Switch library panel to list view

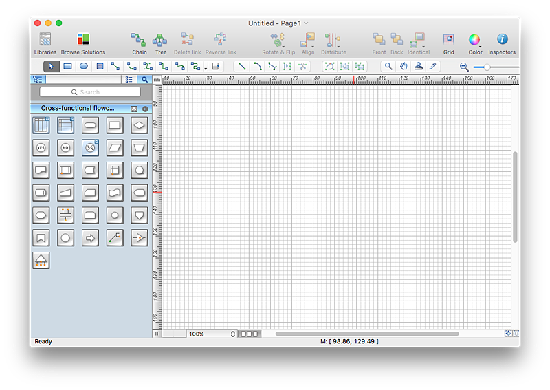[129, 80]
